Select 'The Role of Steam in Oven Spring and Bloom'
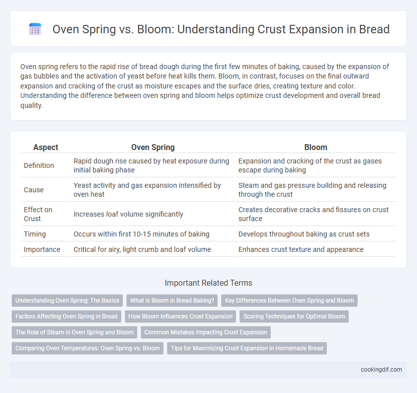Image resolution: width=417 pixels, height=393 pixels. pyautogui.click(x=74, y=332)
